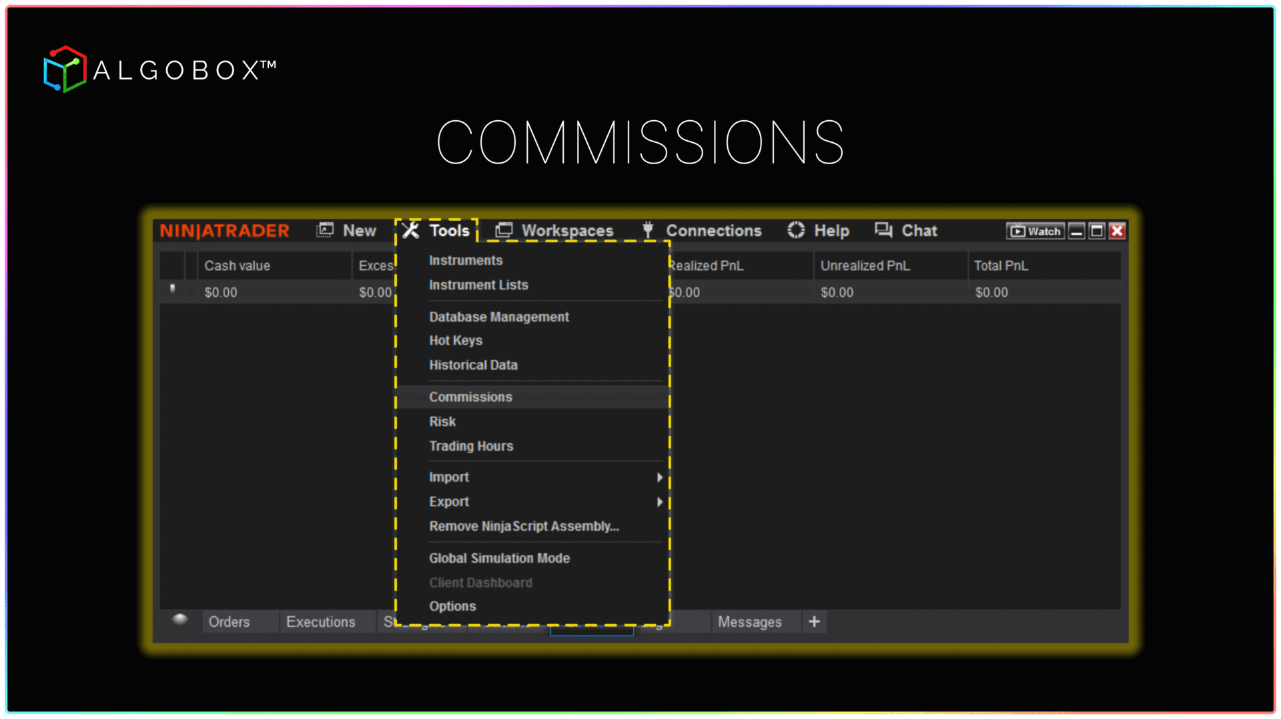
Task: Choose Database Management menu entry
Action: (x=498, y=317)
